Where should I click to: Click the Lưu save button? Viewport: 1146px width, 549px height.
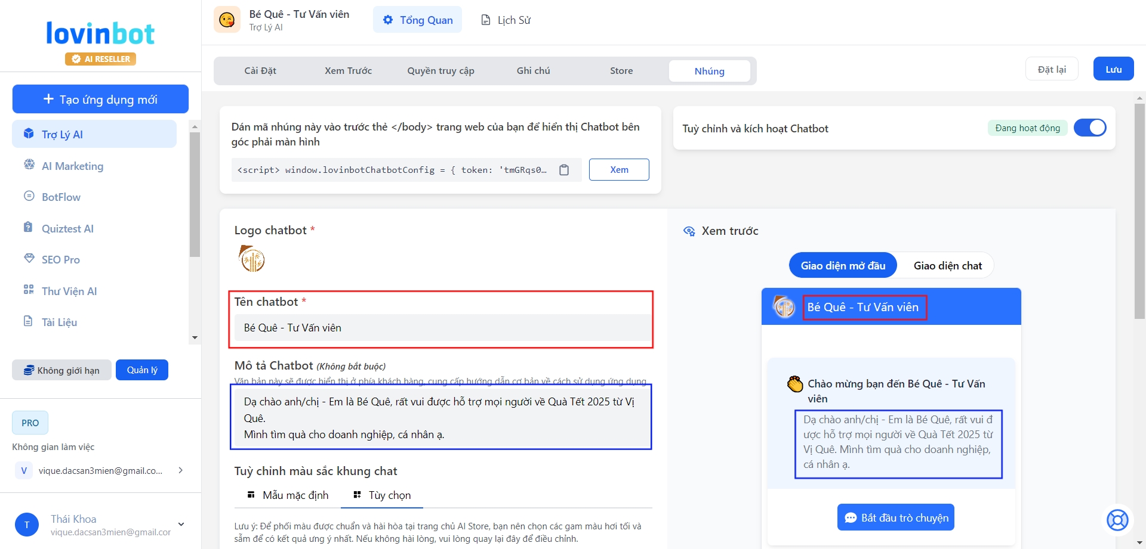[x=1113, y=69]
